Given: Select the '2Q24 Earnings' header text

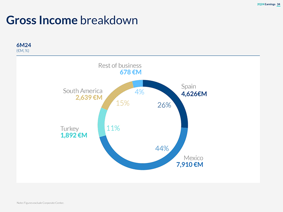Looking at the screenshot, I should pos(266,4).
